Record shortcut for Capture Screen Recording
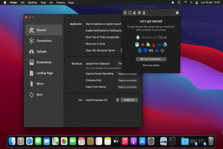 (128, 74)
